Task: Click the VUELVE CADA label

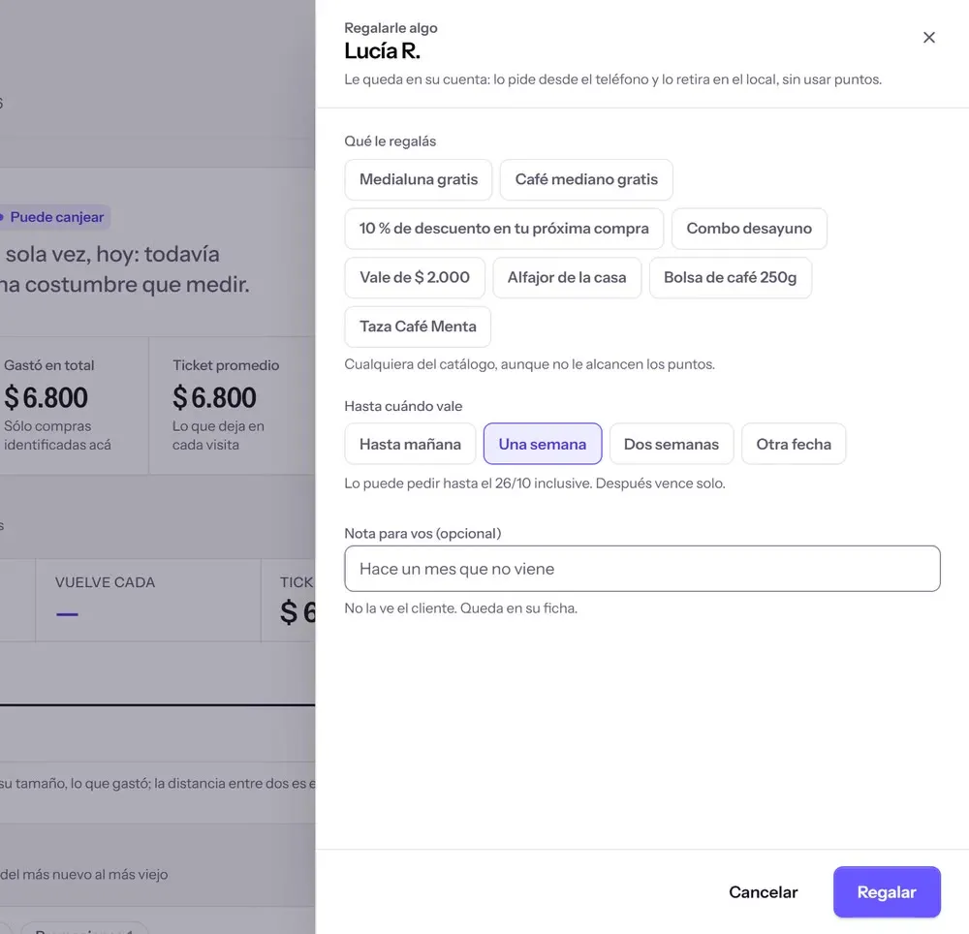Action: [x=105, y=582]
